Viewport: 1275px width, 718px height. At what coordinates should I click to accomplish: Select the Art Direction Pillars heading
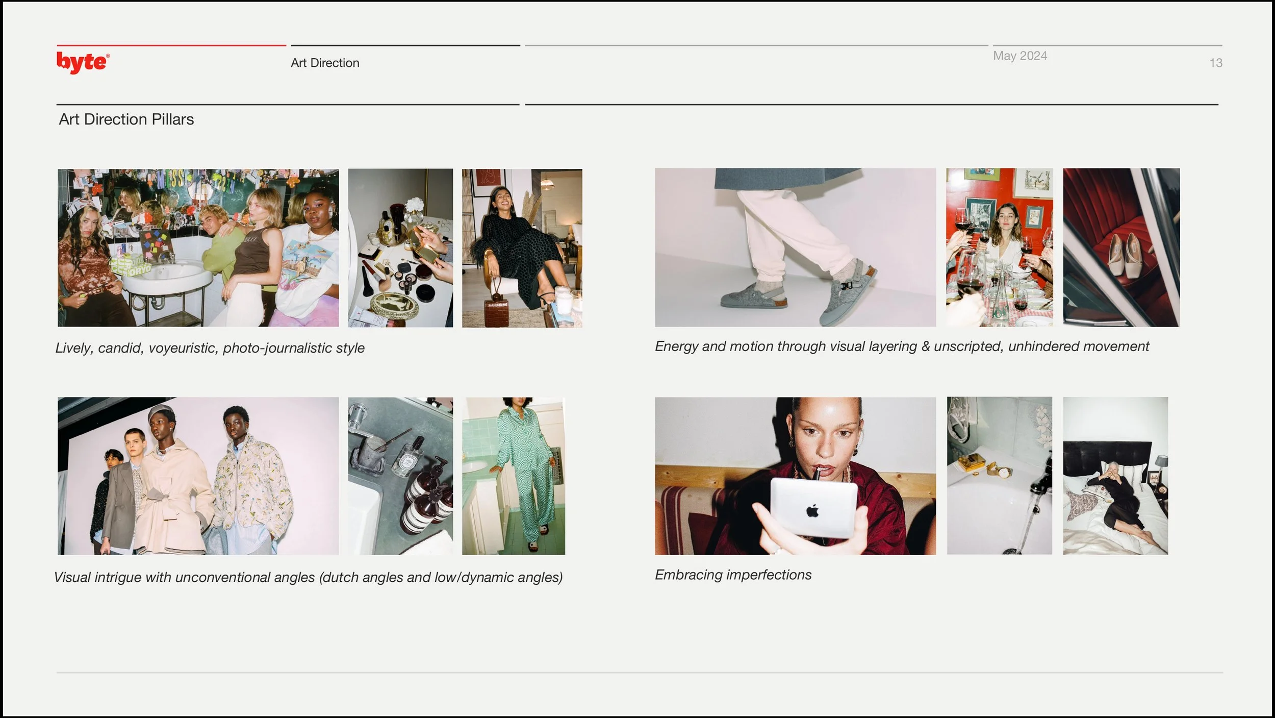[126, 119]
